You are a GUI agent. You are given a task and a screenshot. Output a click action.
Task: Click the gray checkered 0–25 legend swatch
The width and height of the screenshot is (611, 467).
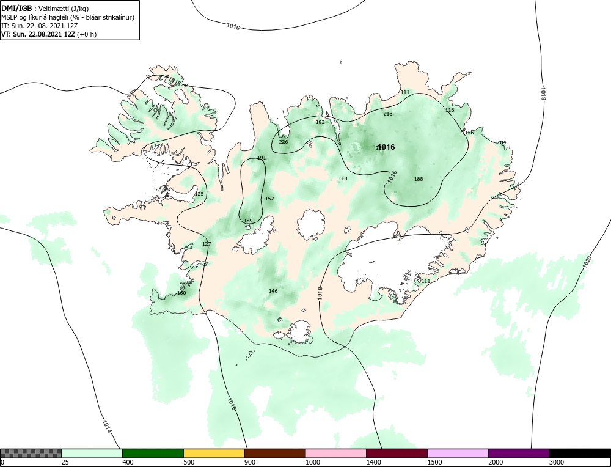(31, 453)
